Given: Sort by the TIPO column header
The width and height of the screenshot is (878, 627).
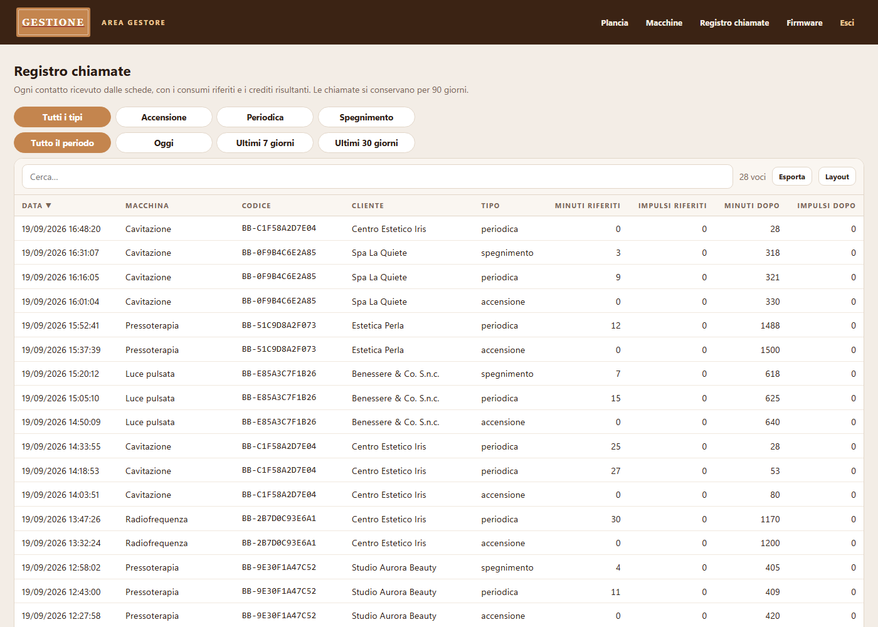Looking at the screenshot, I should pos(490,206).
